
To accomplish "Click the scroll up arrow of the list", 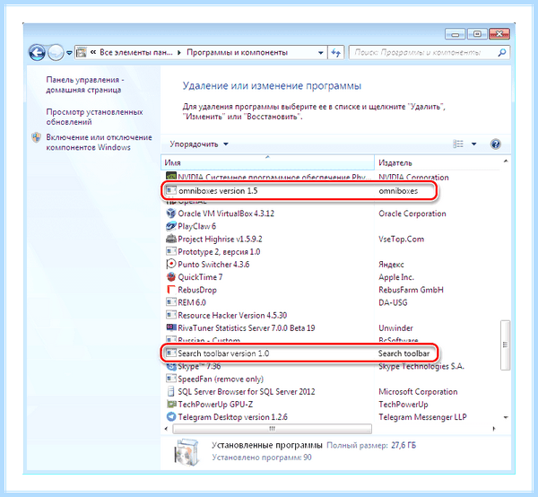I will click(x=506, y=161).
